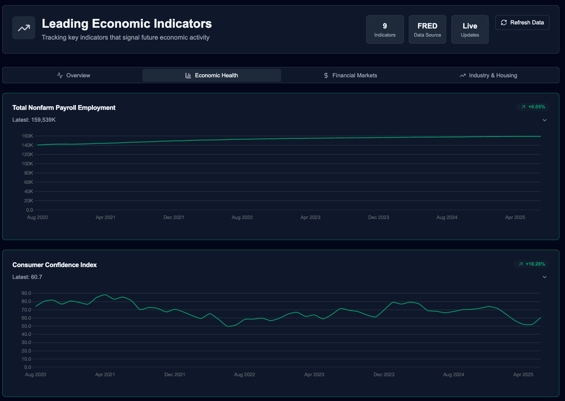Click the refresh icon inside Refresh Data button

pos(504,23)
